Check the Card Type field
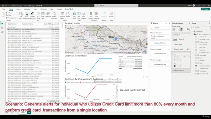This screenshot has height=119, width=211. (x=196, y=47)
